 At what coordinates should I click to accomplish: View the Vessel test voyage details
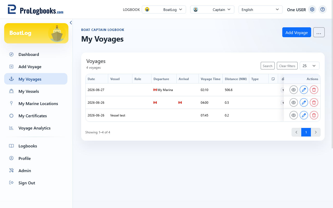(294, 115)
